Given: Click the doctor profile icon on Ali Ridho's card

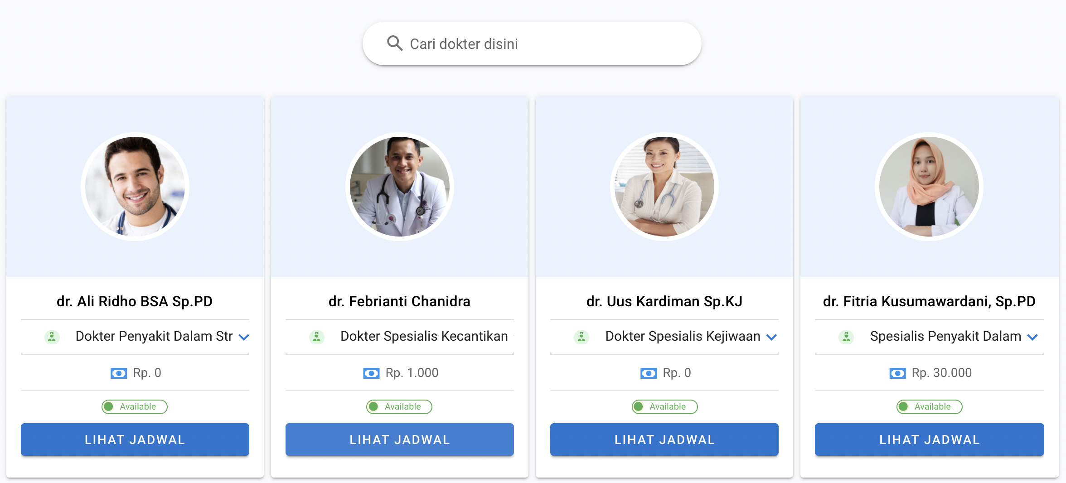Looking at the screenshot, I should pos(52,337).
